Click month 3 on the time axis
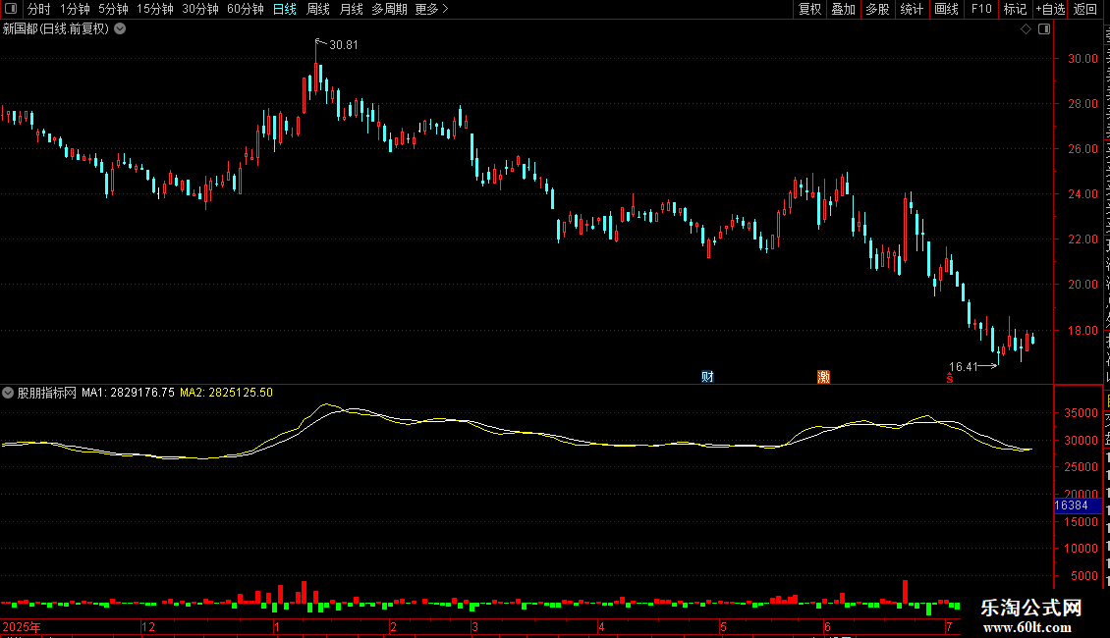1110x638 pixels. (x=475, y=627)
